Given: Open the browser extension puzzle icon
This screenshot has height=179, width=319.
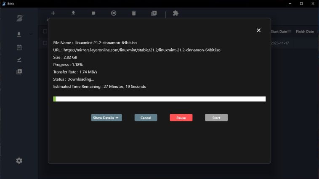Looking at the screenshot, I should pyautogui.click(x=175, y=13).
